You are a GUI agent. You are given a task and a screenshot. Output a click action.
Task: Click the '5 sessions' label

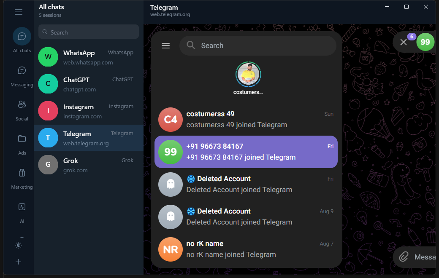pyautogui.click(x=50, y=15)
